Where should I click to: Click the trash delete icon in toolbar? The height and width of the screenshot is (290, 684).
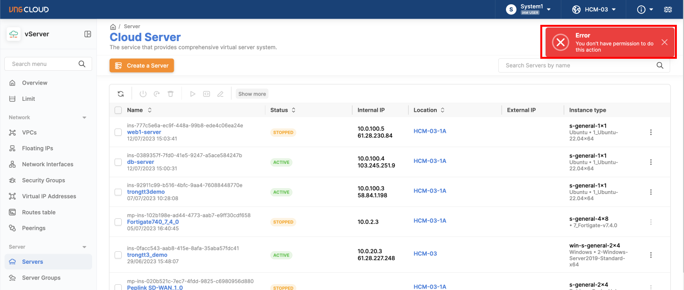(x=170, y=94)
